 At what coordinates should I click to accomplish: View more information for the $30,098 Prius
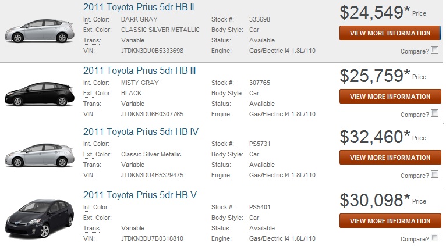390,221
